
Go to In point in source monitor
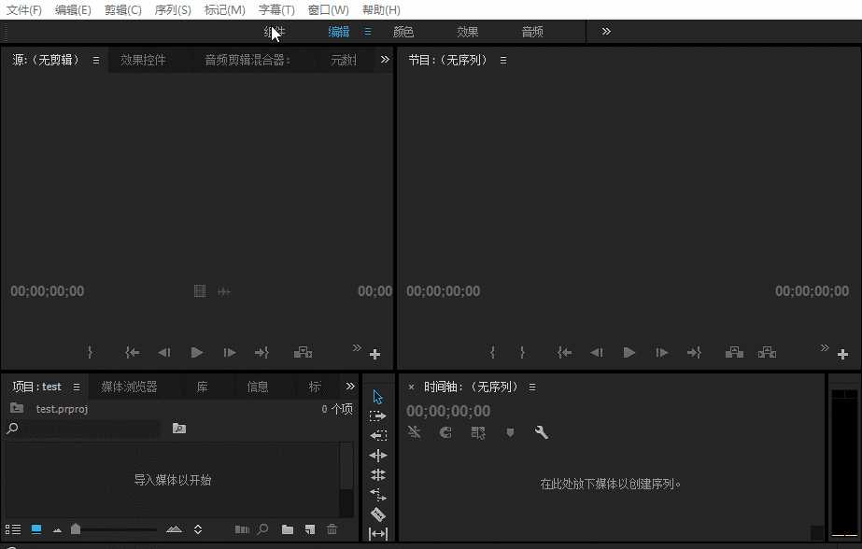tap(132, 352)
